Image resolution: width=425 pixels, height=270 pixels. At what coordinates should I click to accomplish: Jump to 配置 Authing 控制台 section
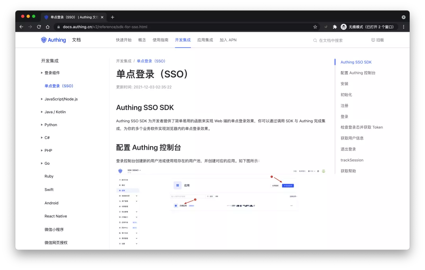(x=358, y=73)
